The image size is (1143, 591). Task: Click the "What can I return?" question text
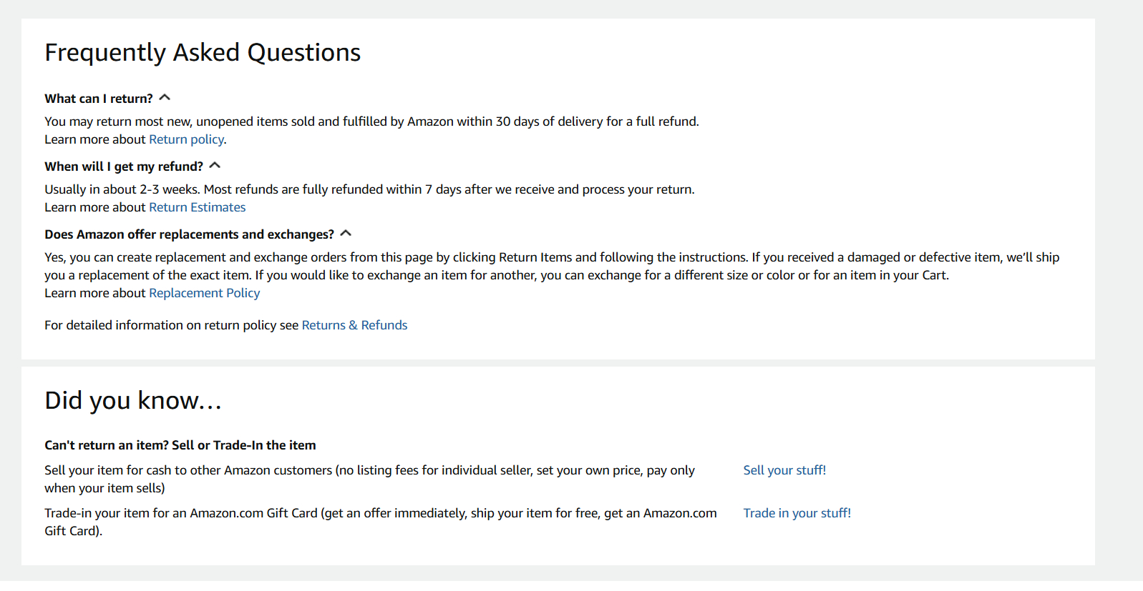point(99,99)
